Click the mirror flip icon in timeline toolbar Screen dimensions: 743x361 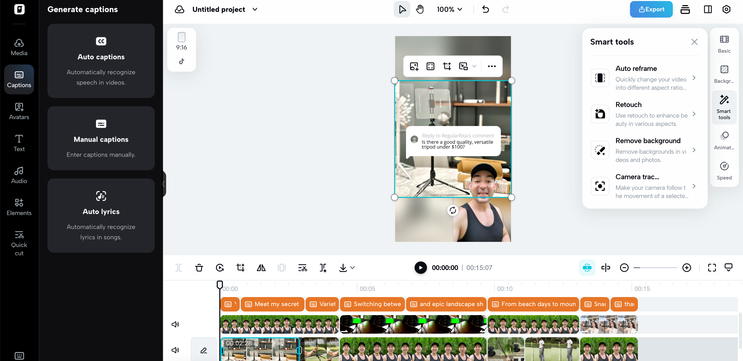point(261,268)
